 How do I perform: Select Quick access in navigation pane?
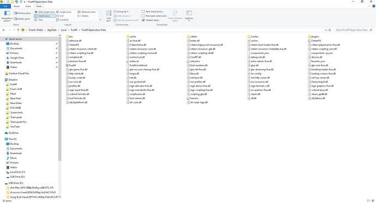(15, 39)
